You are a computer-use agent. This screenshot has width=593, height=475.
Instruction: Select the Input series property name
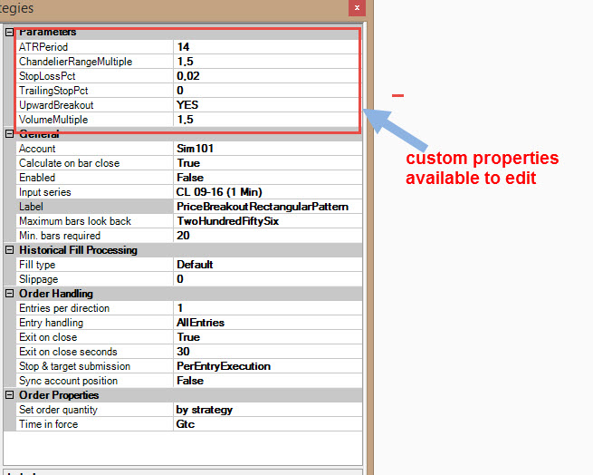coord(45,192)
